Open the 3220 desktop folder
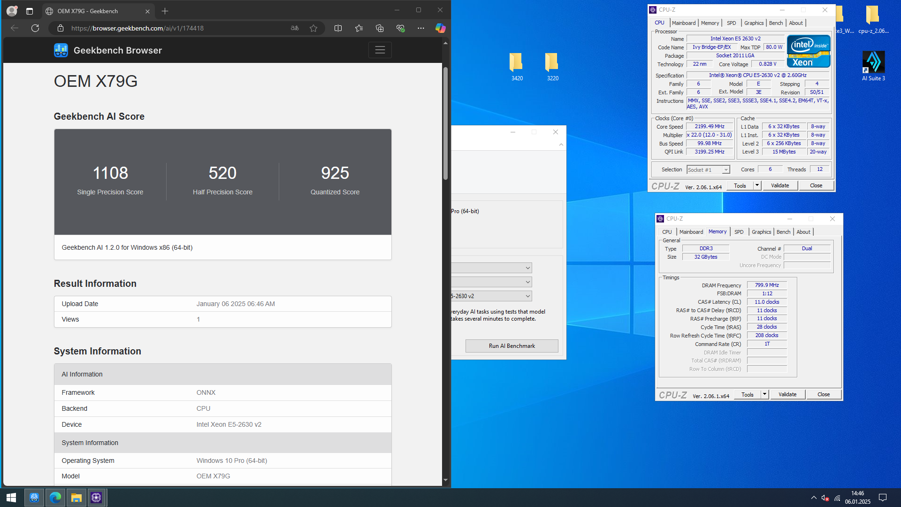901x507 pixels. (552, 67)
